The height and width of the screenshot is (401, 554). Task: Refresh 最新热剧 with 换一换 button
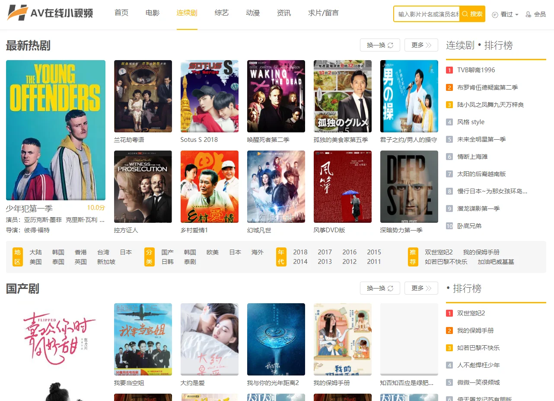380,45
